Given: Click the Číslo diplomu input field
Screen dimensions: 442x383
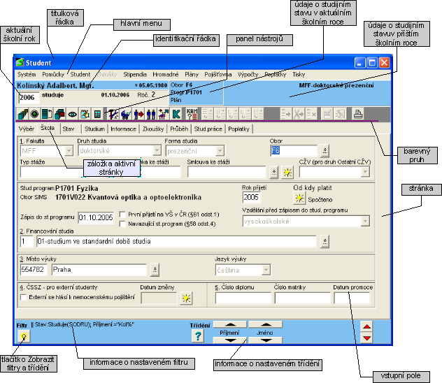Looking at the screenshot, I should point(242,298).
